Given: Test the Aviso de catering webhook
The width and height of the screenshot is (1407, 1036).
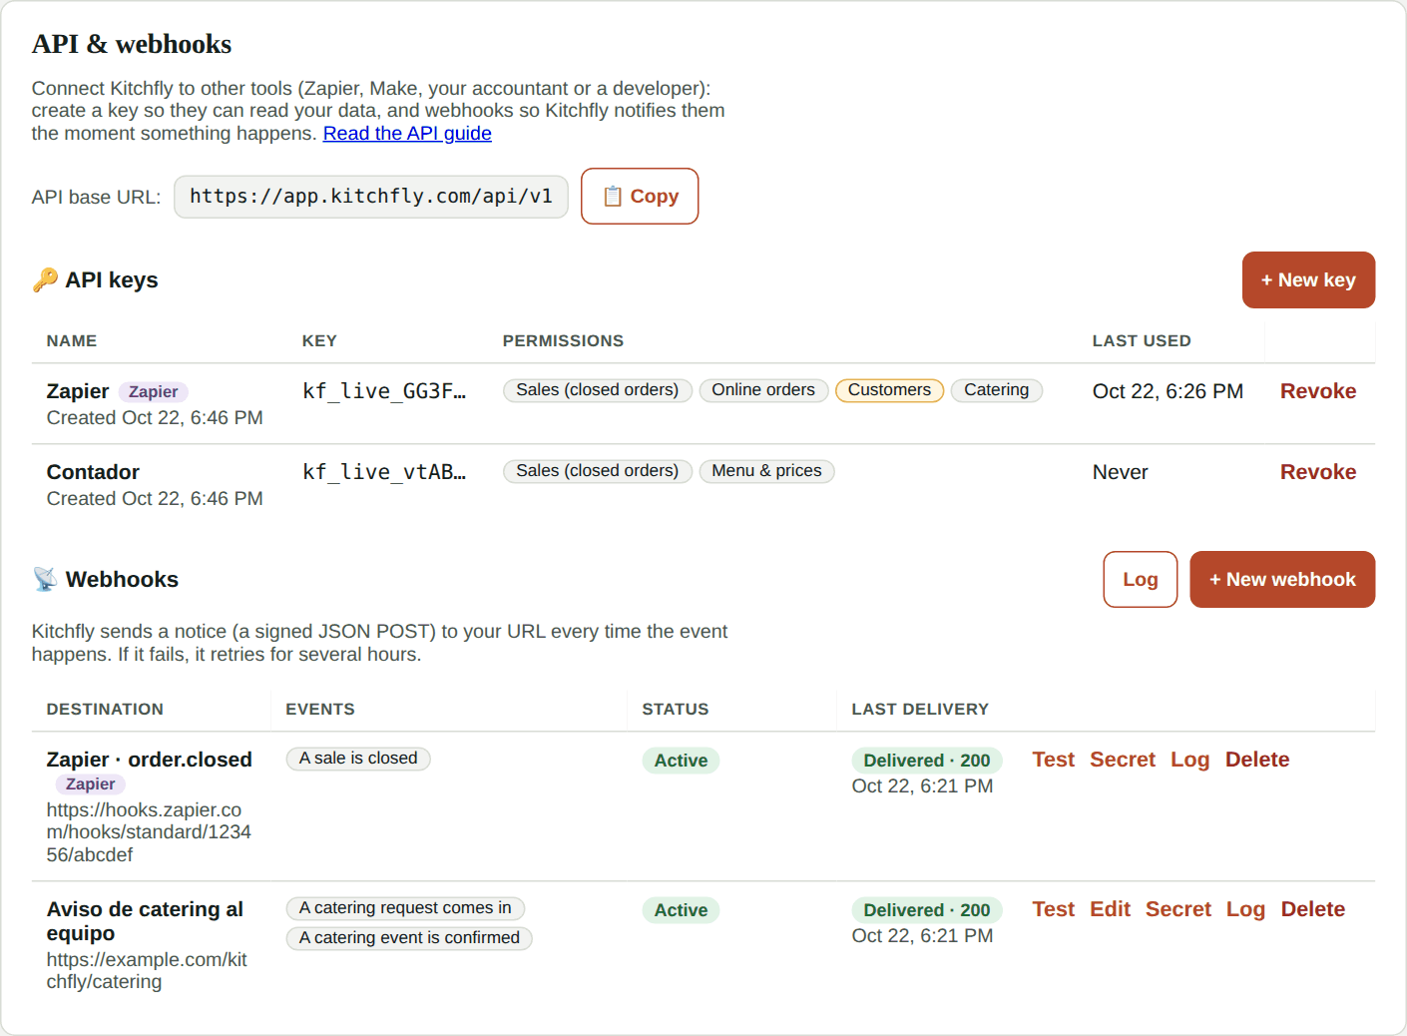Looking at the screenshot, I should tap(1053, 909).
